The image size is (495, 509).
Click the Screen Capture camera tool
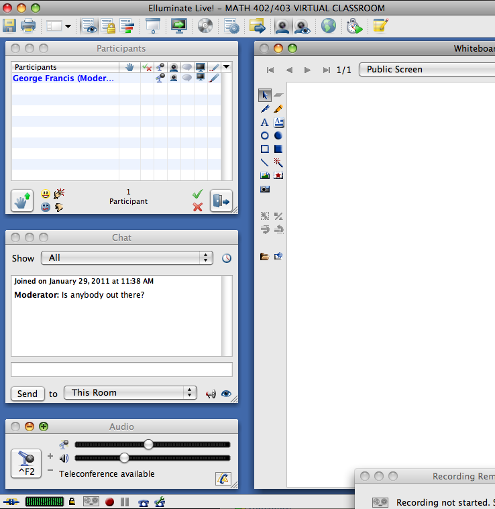pyautogui.click(x=265, y=189)
